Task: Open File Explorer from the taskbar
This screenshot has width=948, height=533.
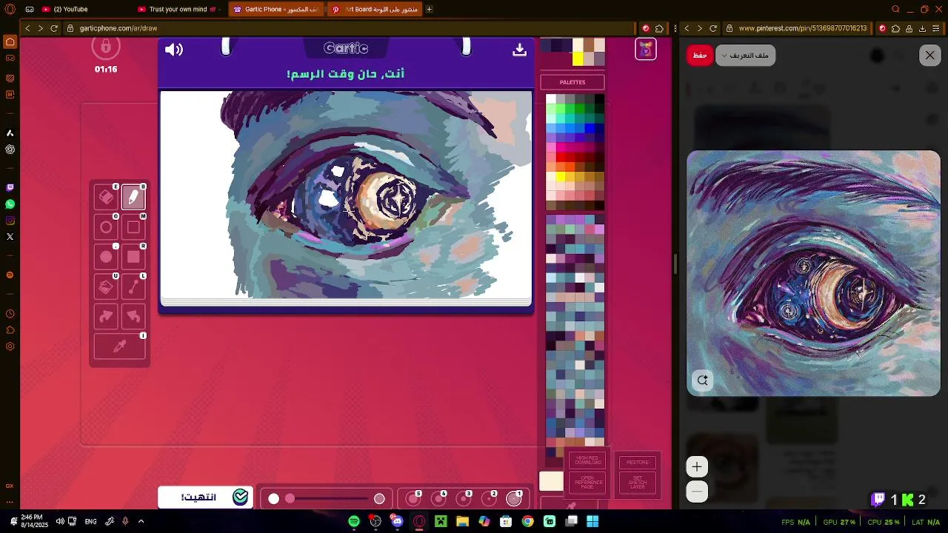Action: point(462,521)
